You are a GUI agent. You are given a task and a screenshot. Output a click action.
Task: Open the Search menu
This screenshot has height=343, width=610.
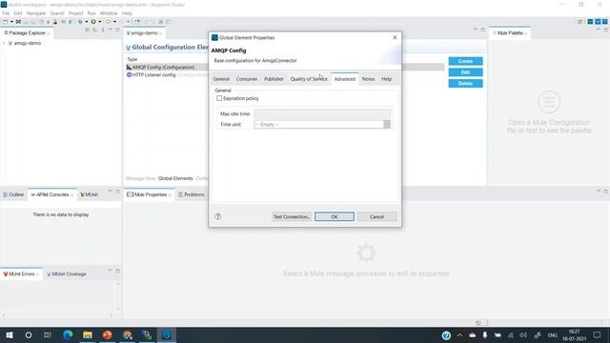57,13
